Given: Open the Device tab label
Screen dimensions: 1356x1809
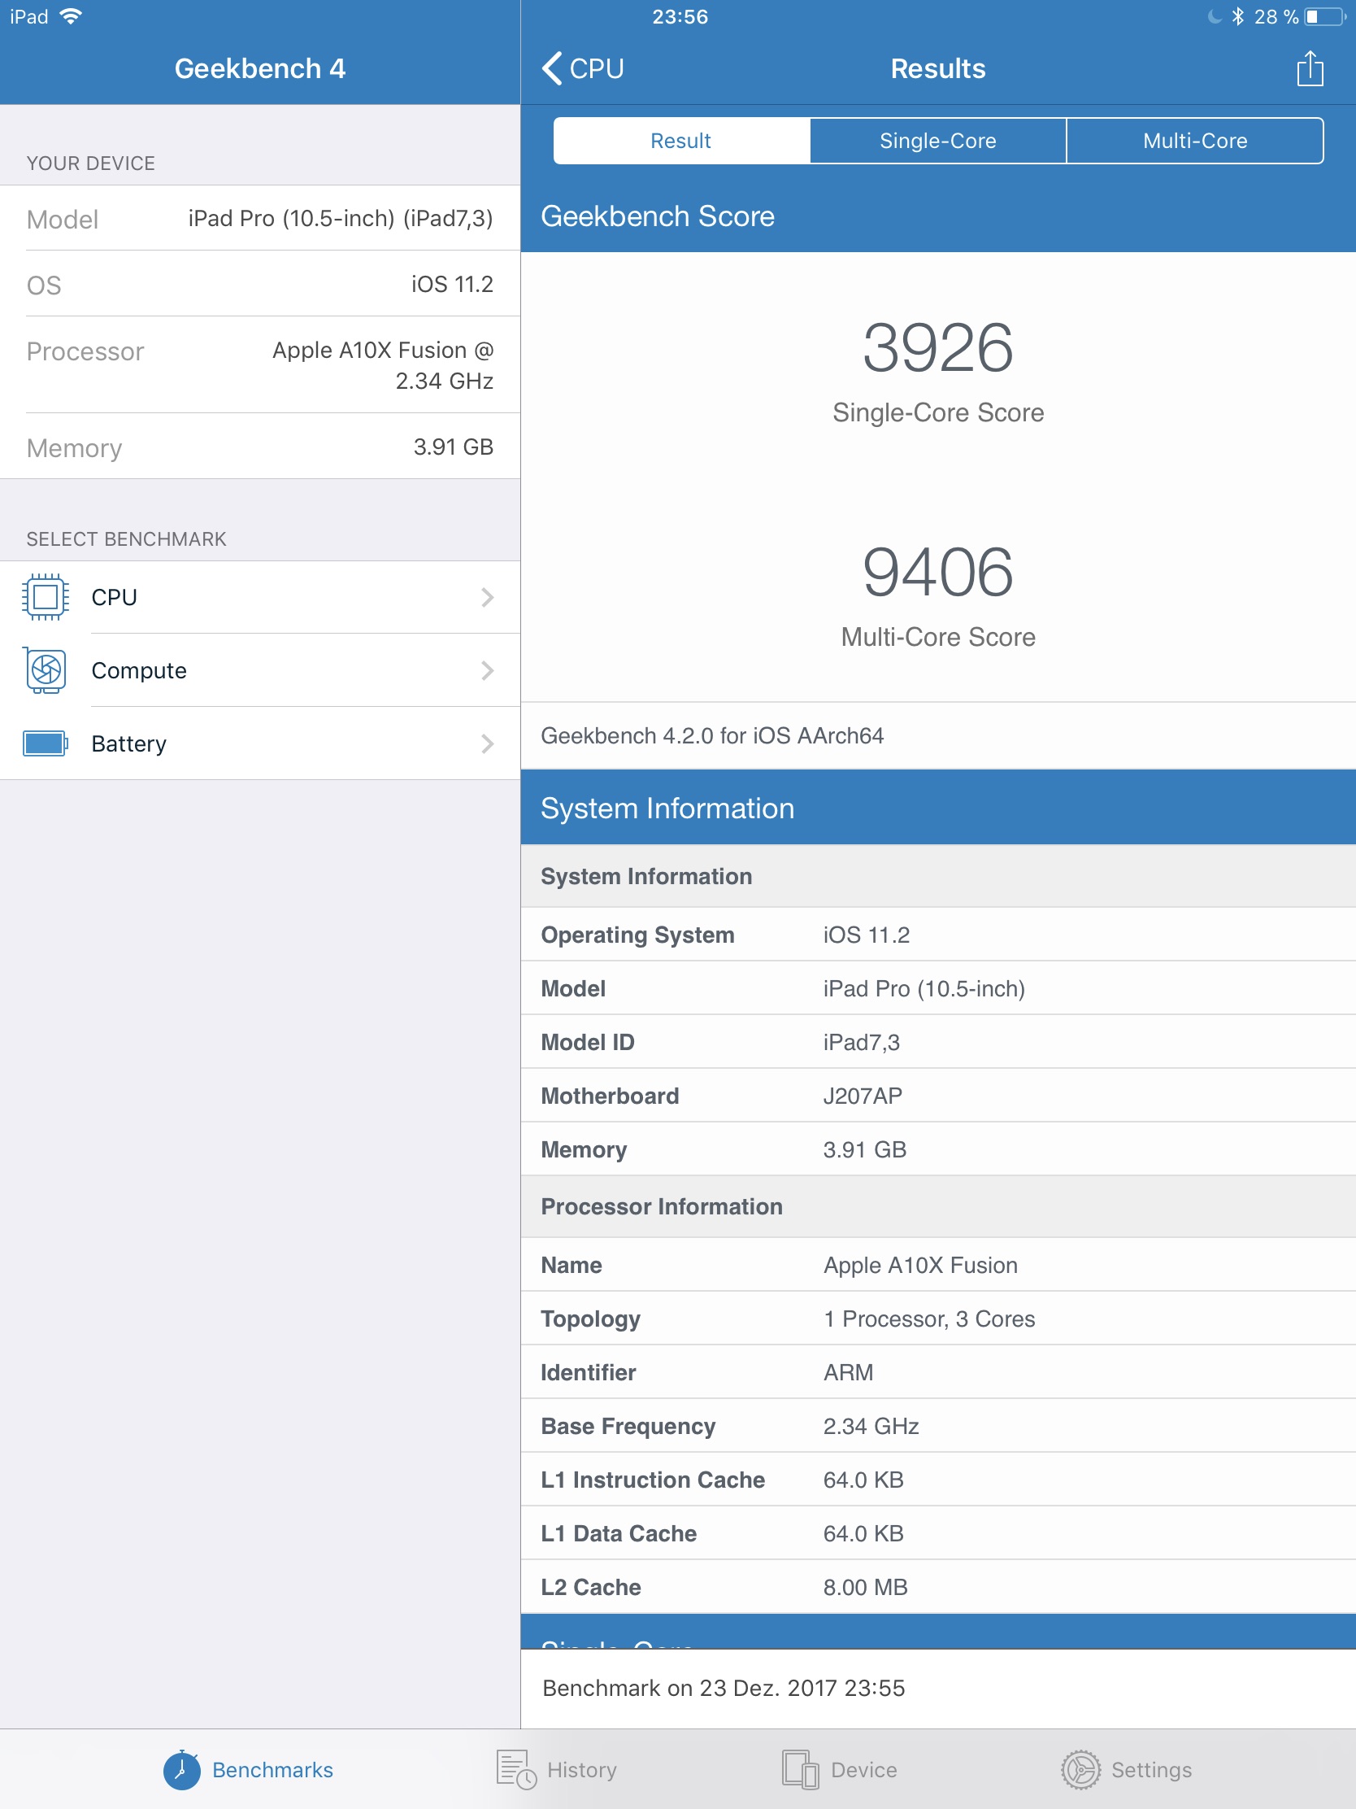Looking at the screenshot, I should click(x=864, y=1770).
